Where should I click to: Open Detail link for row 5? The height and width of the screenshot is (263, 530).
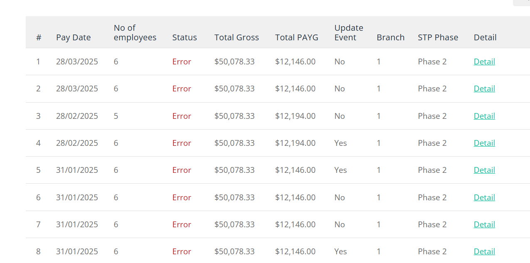(x=484, y=170)
